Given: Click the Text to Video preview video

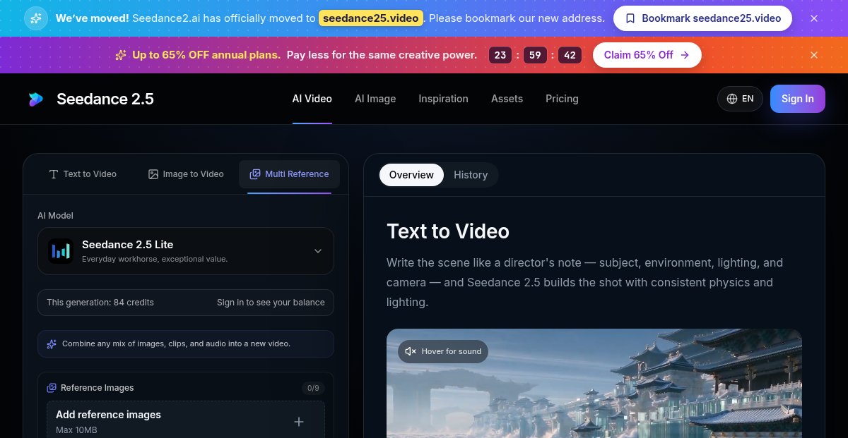Looking at the screenshot, I should (x=594, y=383).
